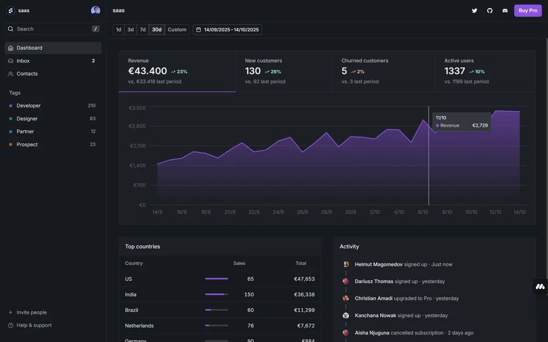Filter by the Prospect tag
This screenshot has width=548, height=342.
[53, 145]
